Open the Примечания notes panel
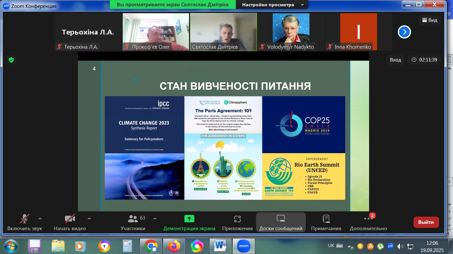The height and width of the screenshot is (254, 453). pos(326,222)
